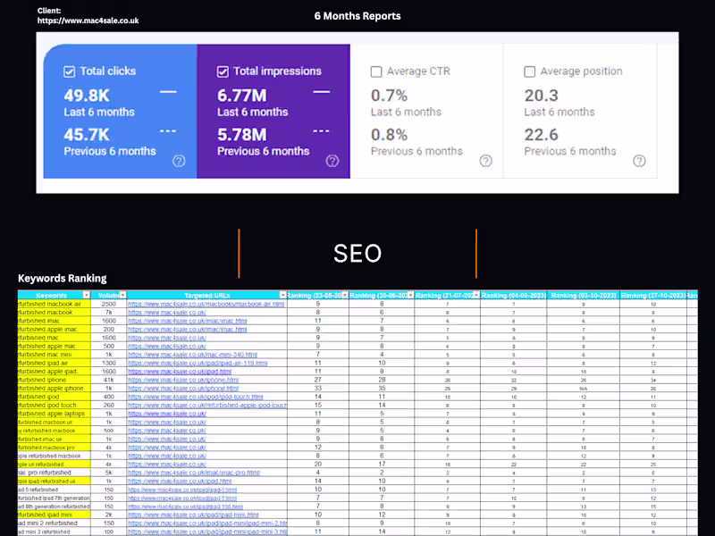Open help icon in Average position card
This screenshot has height=536, width=715.
pyautogui.click(x=639, y=161)
